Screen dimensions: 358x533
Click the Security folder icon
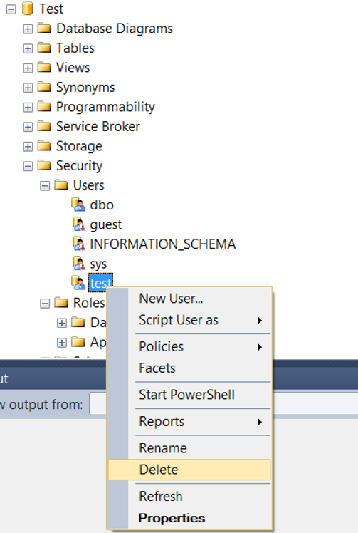pos(44,165)
